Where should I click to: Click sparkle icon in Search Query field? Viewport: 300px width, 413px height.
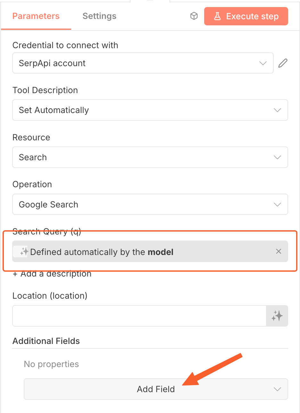point(24,252)
